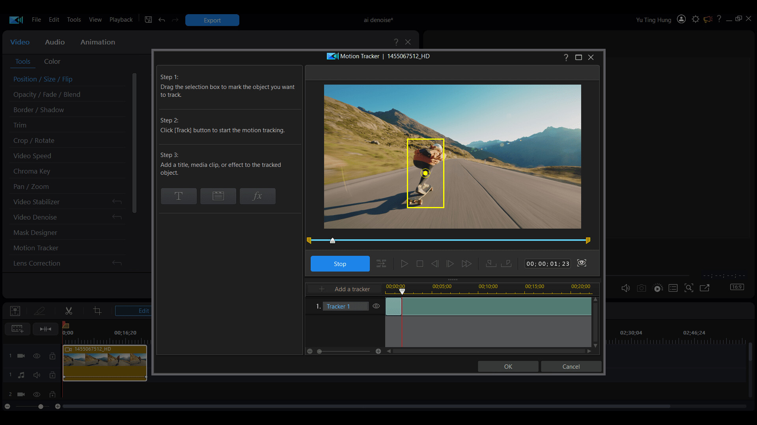Click the render preview playback icon
Screen dimensions: 757x425
click(x=657, y=288)
